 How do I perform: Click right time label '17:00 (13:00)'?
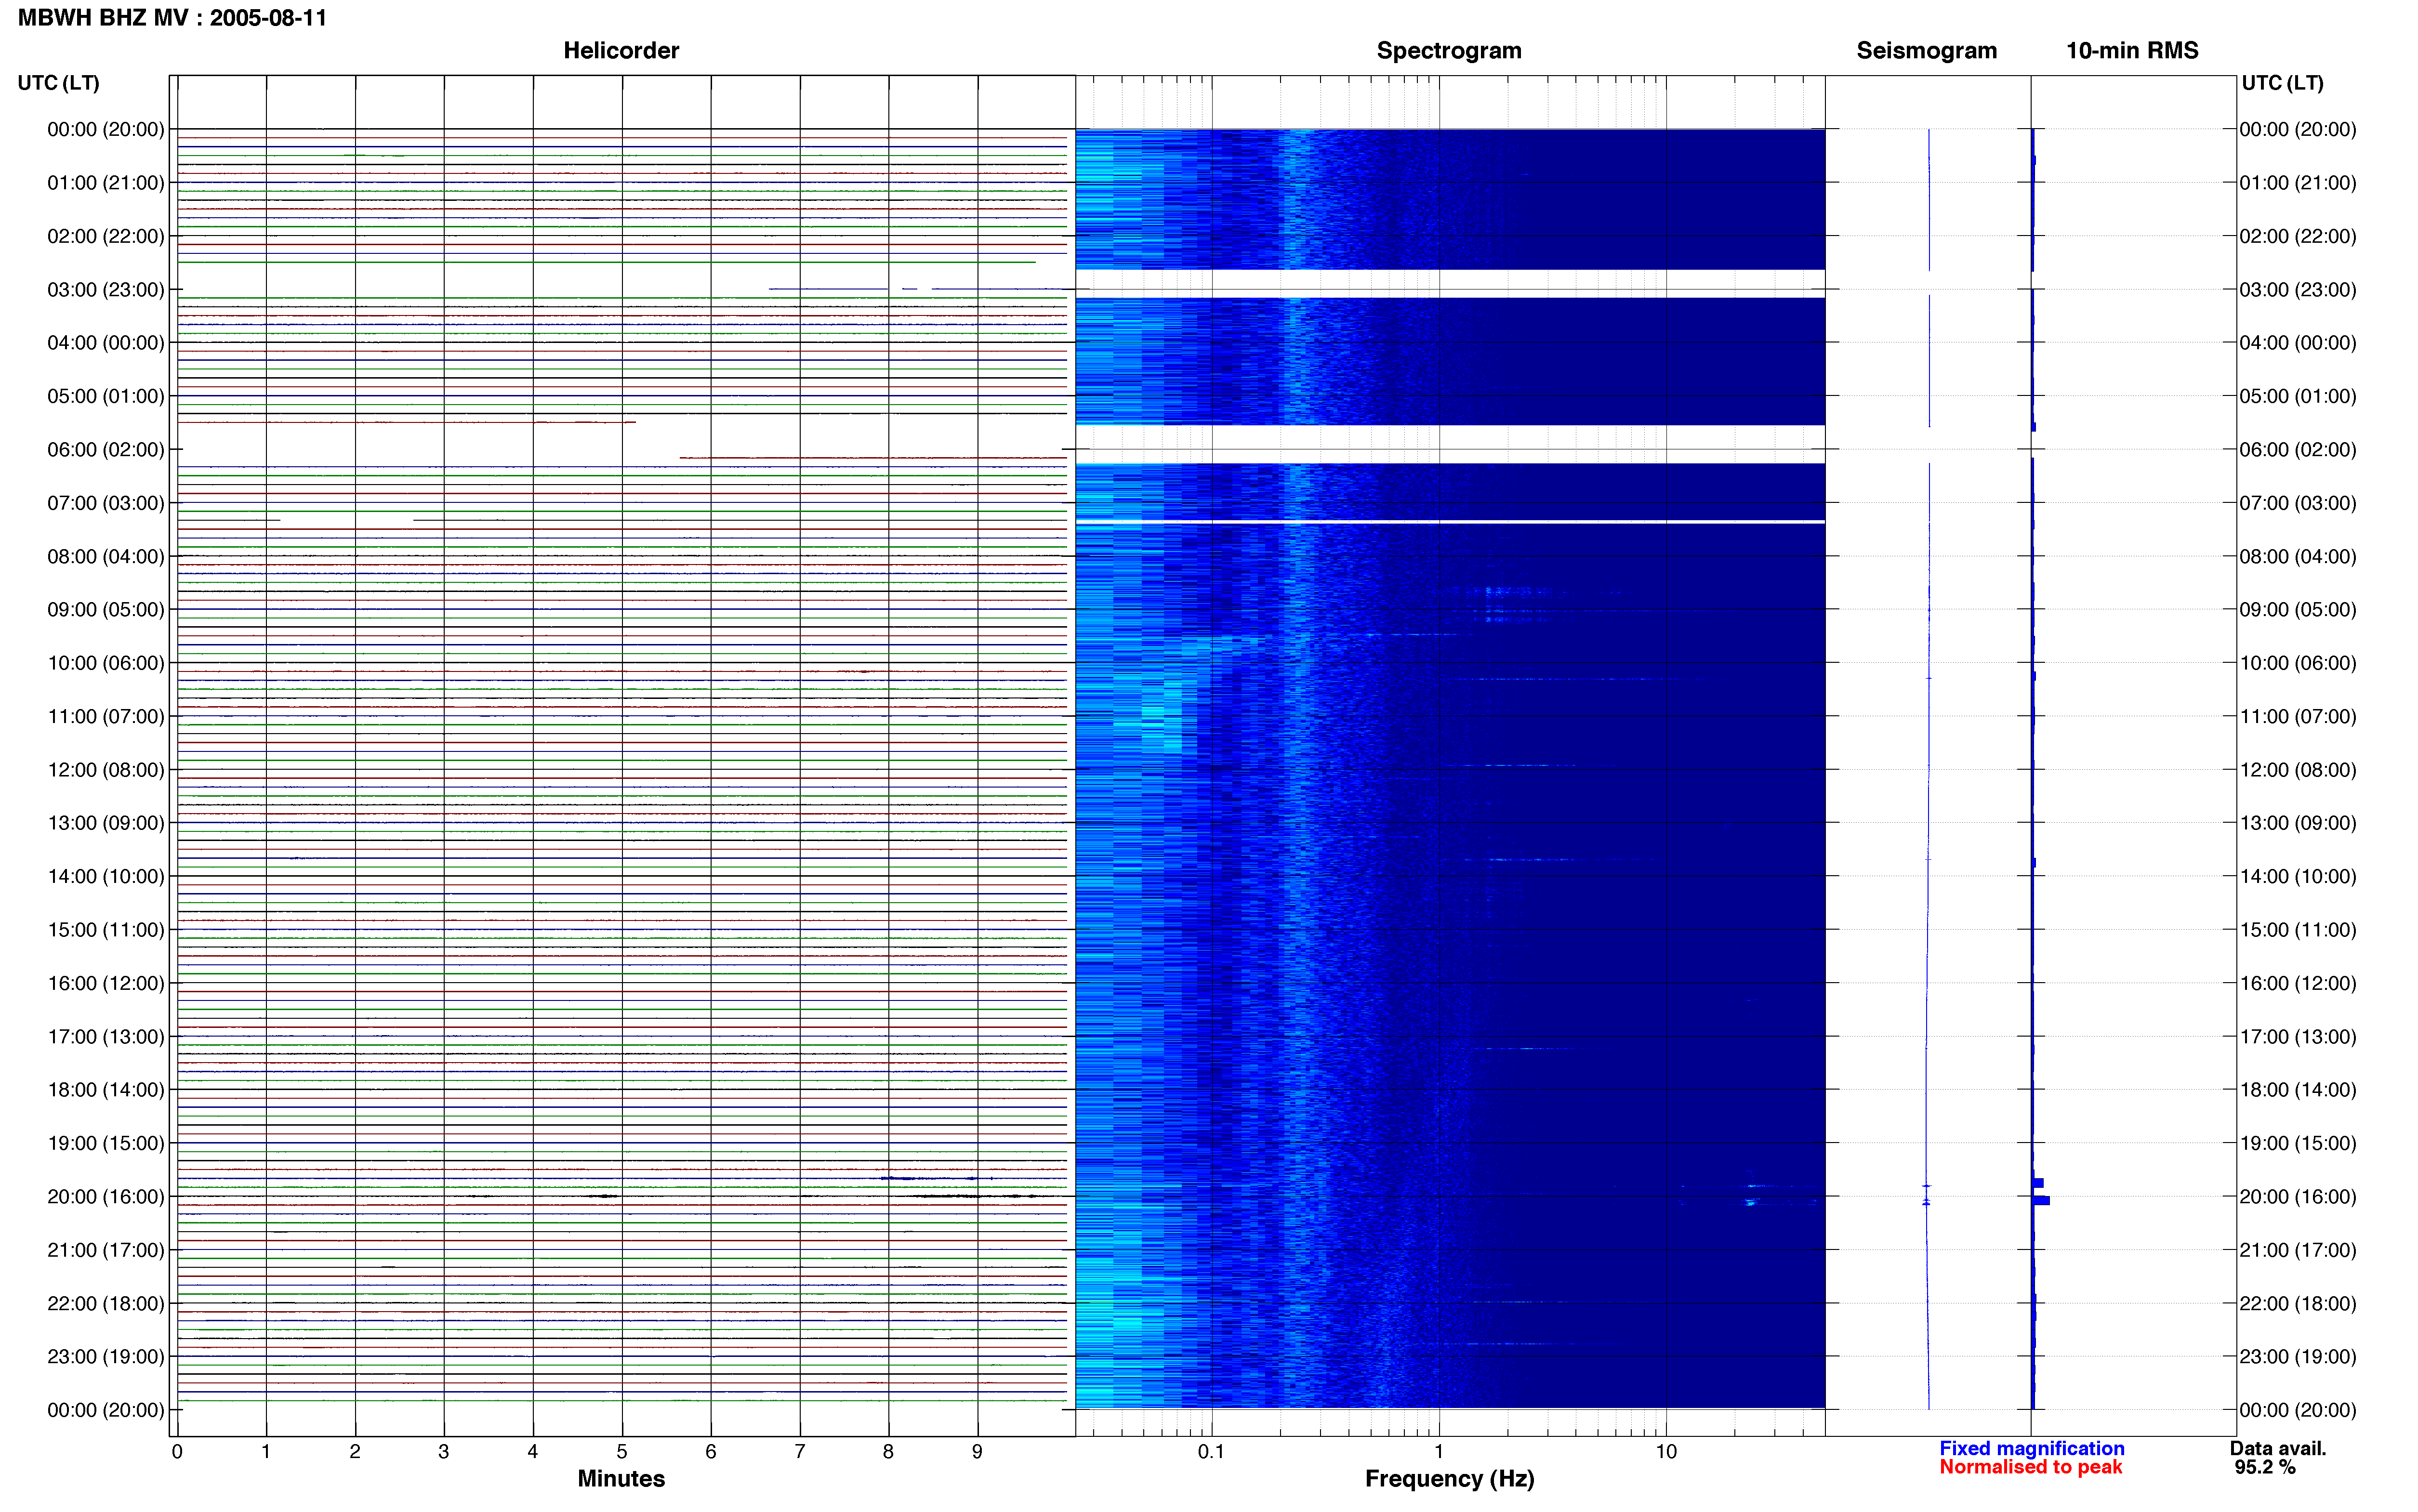2298,1037
